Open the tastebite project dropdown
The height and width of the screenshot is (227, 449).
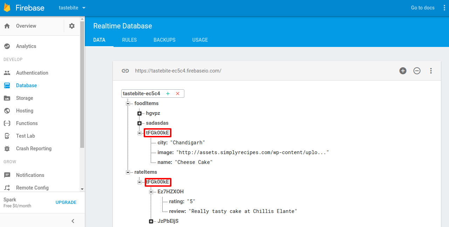point(72,8)
